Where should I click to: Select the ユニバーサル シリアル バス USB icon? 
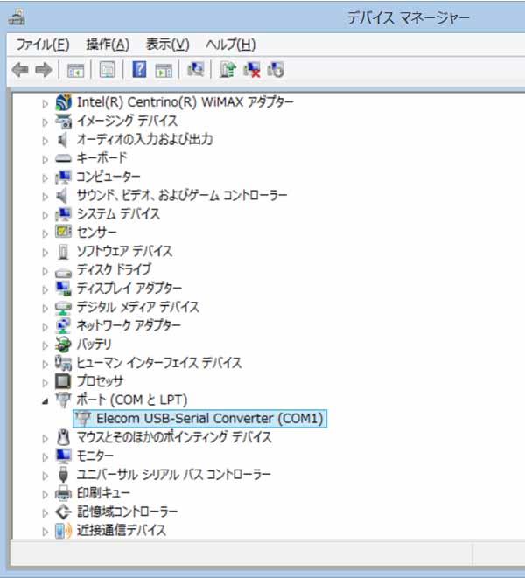point(63,475)
